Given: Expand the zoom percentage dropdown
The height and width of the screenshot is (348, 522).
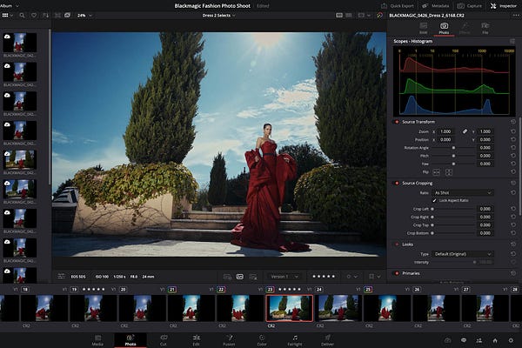Looking at the screenshot, I should [83, 16].
